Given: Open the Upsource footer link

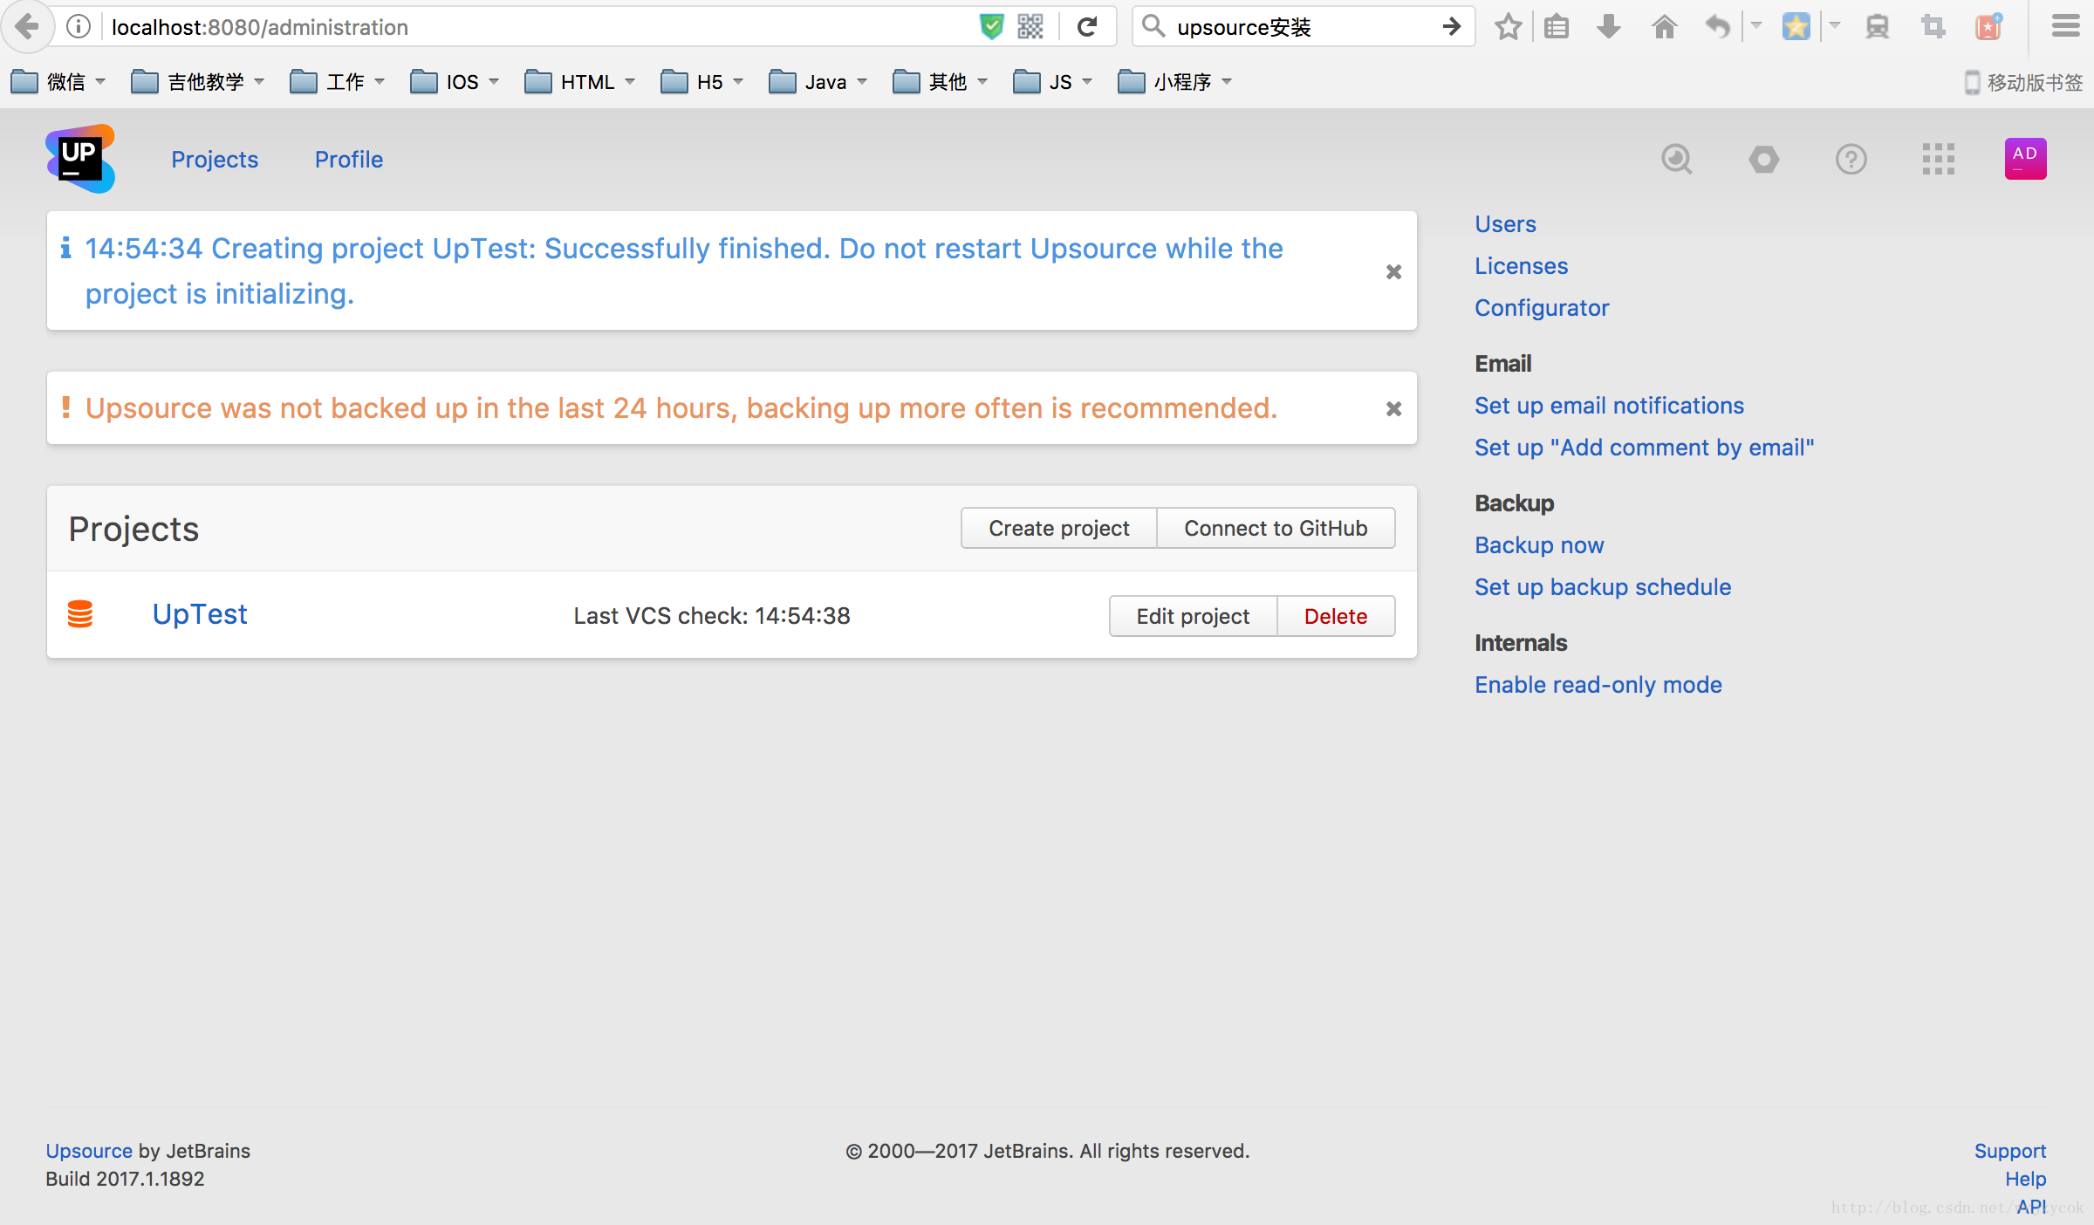Looking at the screenshot, I should click(89, 1151).
